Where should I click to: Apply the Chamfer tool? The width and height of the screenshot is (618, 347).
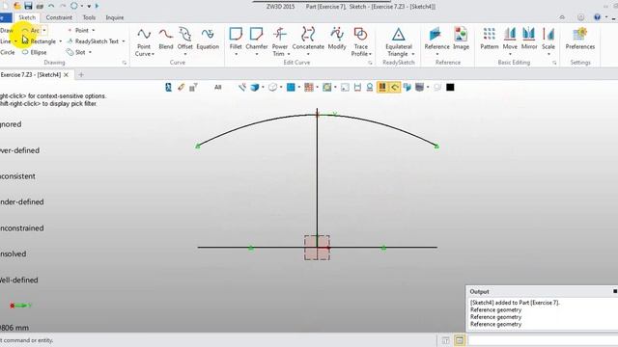tap(257, 39)
